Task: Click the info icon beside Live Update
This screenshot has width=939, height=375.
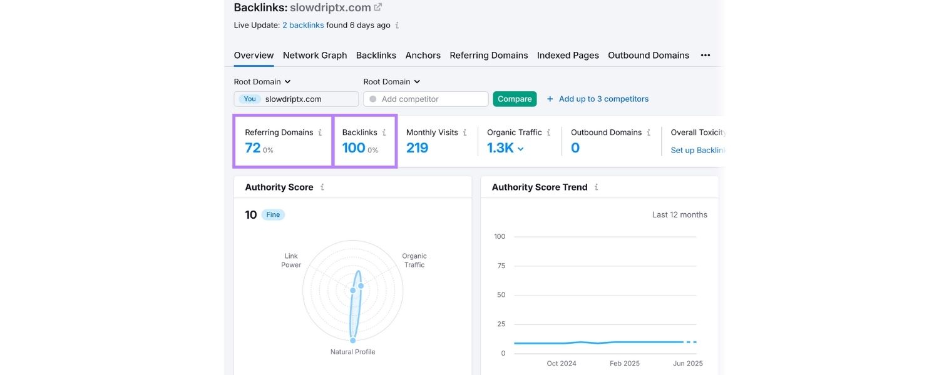Action: coord(397,25)
